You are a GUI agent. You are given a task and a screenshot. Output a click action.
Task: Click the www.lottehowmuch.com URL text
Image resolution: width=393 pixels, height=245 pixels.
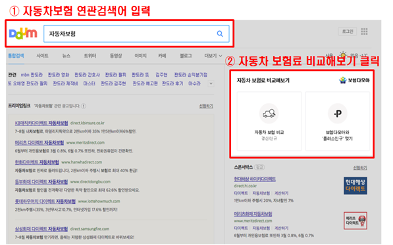[99, 201]
